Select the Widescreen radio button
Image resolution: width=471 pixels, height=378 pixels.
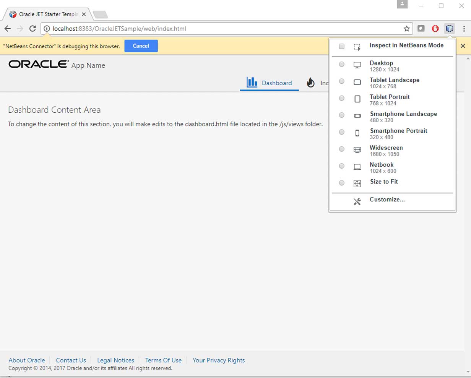pyautogui.click(x=342, y=149)
